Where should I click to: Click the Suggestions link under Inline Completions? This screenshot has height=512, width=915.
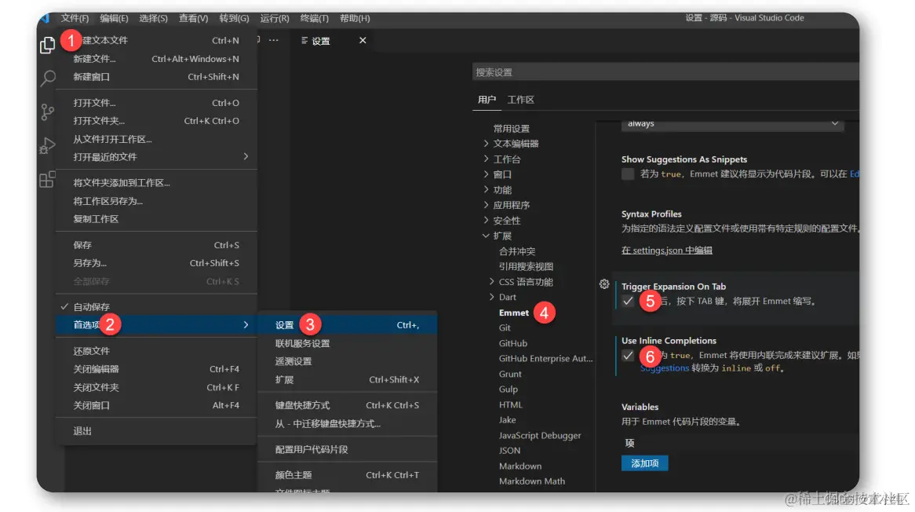pyautogui.click(x=665, y=368)
